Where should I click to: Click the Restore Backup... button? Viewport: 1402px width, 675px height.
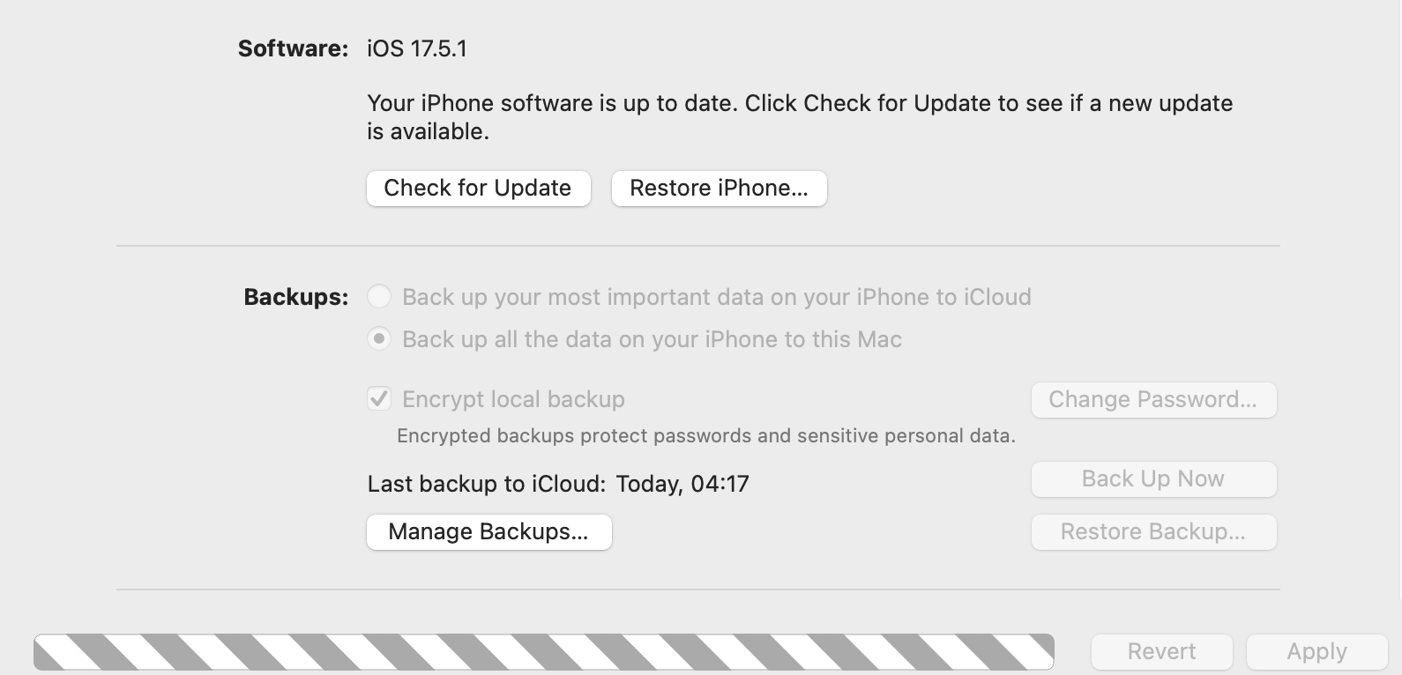(x=1153, y=532)
